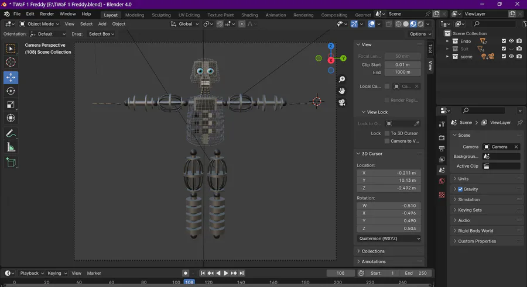This screenshot has width=527, height=287.
Task: Select the Transform tool
Action: 11,118
